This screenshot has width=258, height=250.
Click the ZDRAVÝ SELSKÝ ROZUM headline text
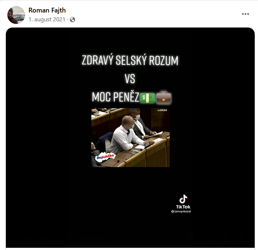click(x=130, y=60)
